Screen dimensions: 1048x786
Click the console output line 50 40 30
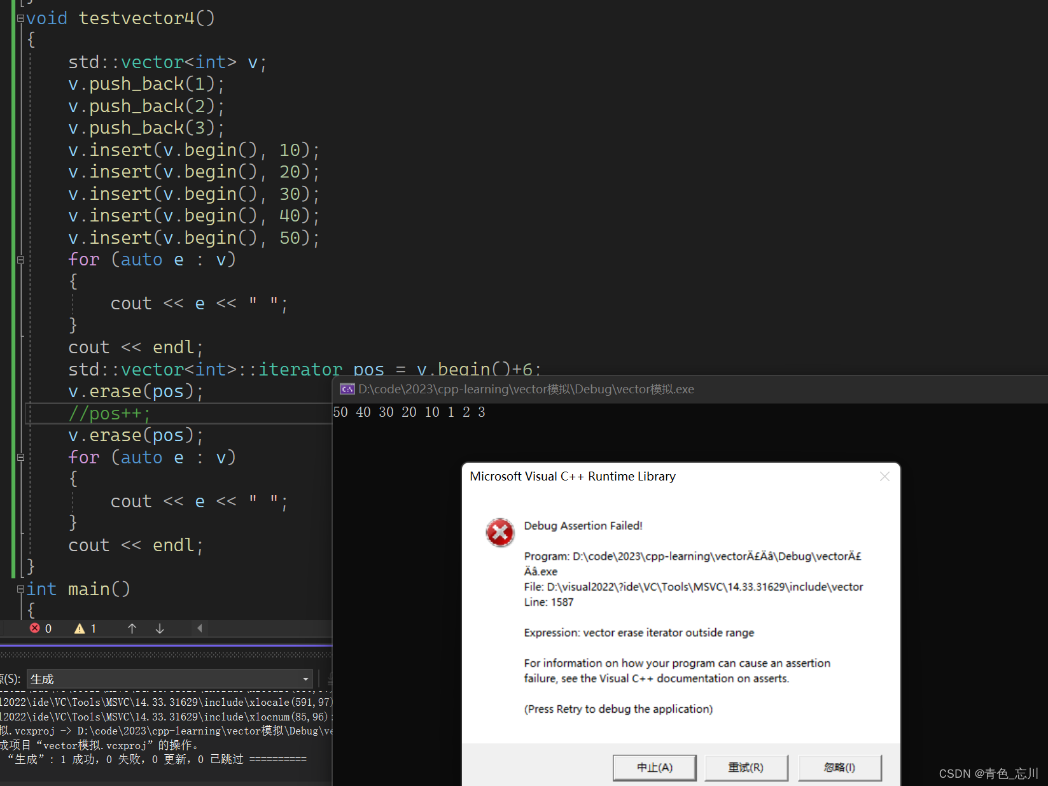[409, 412]
